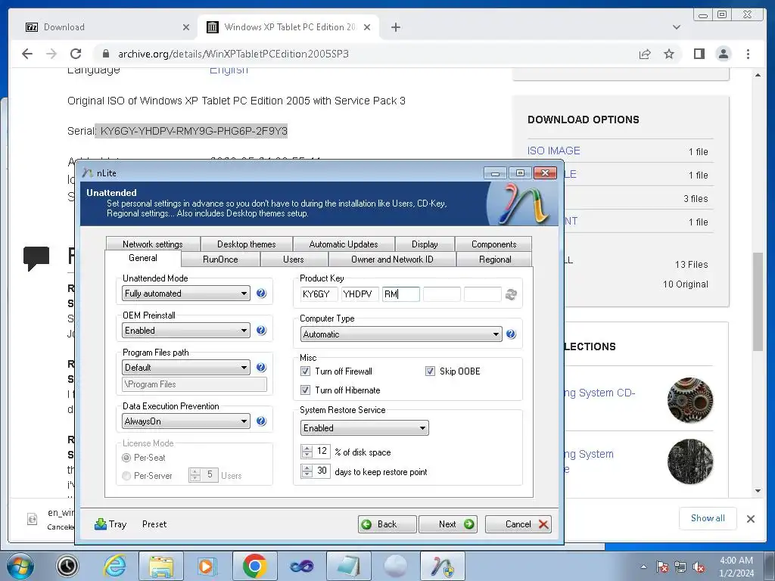Toggle Turn off Firewall checkbox
The width and height of the screenshot is (775, 581).
click(306, 371)
